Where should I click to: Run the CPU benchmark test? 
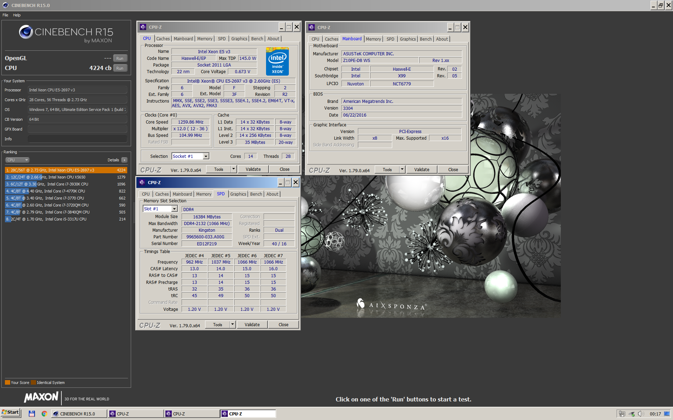click(x=120, y=68)
